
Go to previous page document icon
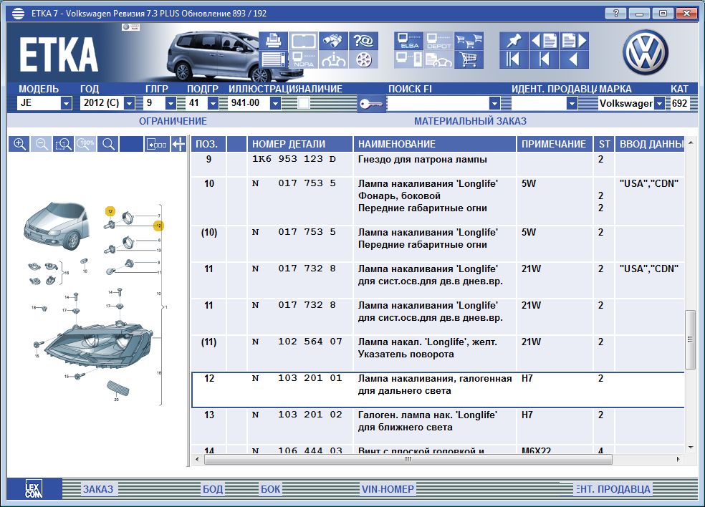(544, 41)
